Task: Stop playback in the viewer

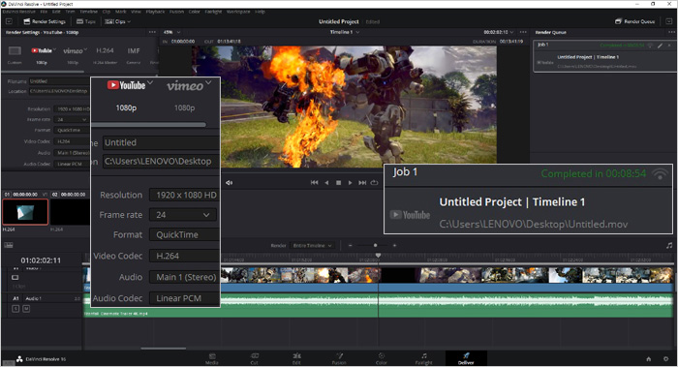Action: [x=339, y=183]
